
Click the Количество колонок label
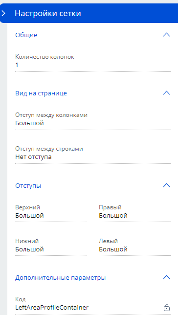click(x=44, y=57)
